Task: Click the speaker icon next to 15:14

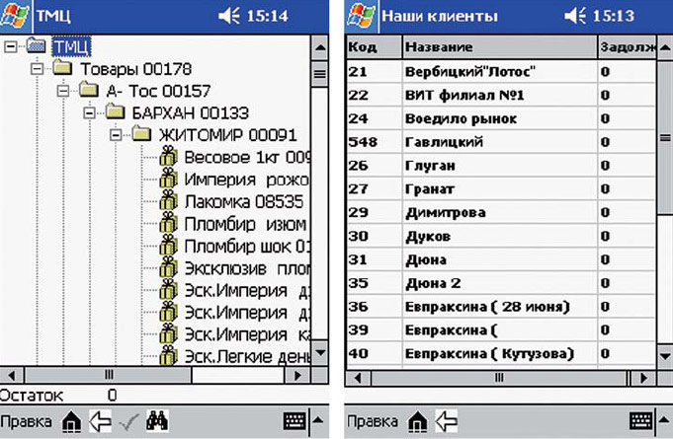Action: [228, 16]
